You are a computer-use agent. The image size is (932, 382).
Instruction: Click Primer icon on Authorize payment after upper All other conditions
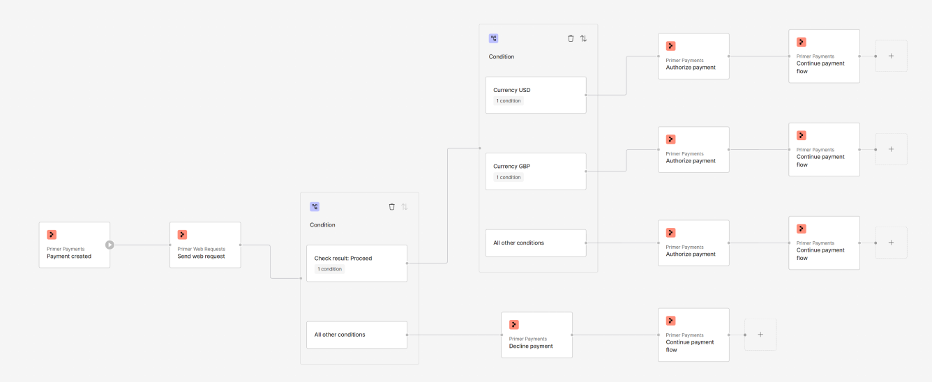(x=670, y=233)
